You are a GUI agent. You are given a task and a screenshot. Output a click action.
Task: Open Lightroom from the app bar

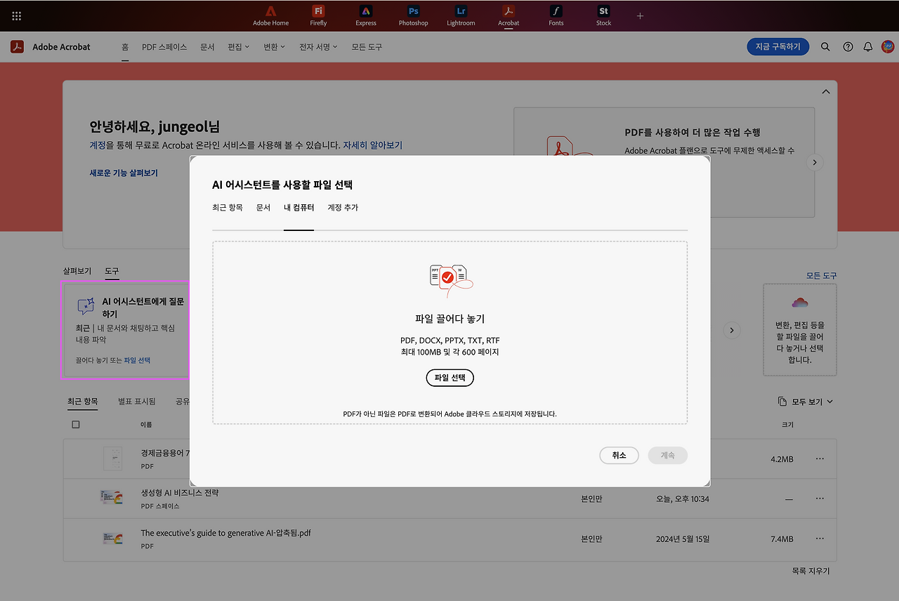[461, 16]
